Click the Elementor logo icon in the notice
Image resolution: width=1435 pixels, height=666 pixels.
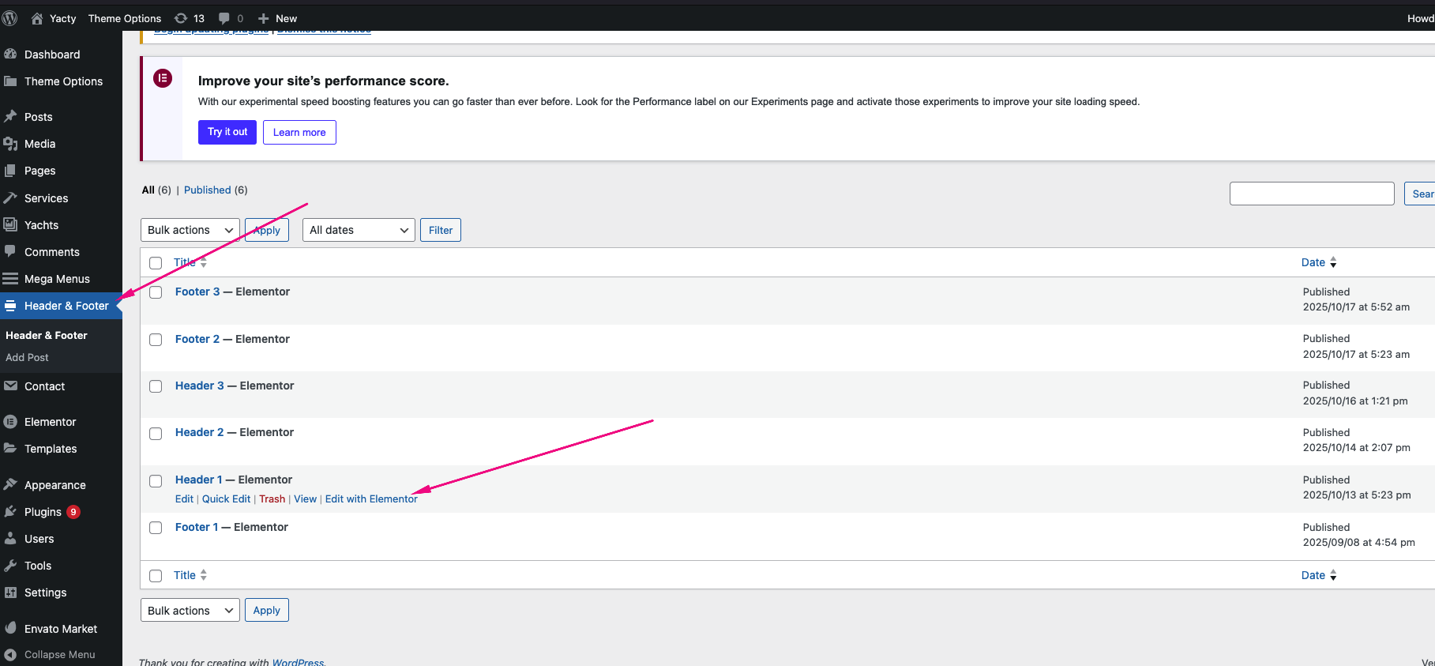coord(163,78)
